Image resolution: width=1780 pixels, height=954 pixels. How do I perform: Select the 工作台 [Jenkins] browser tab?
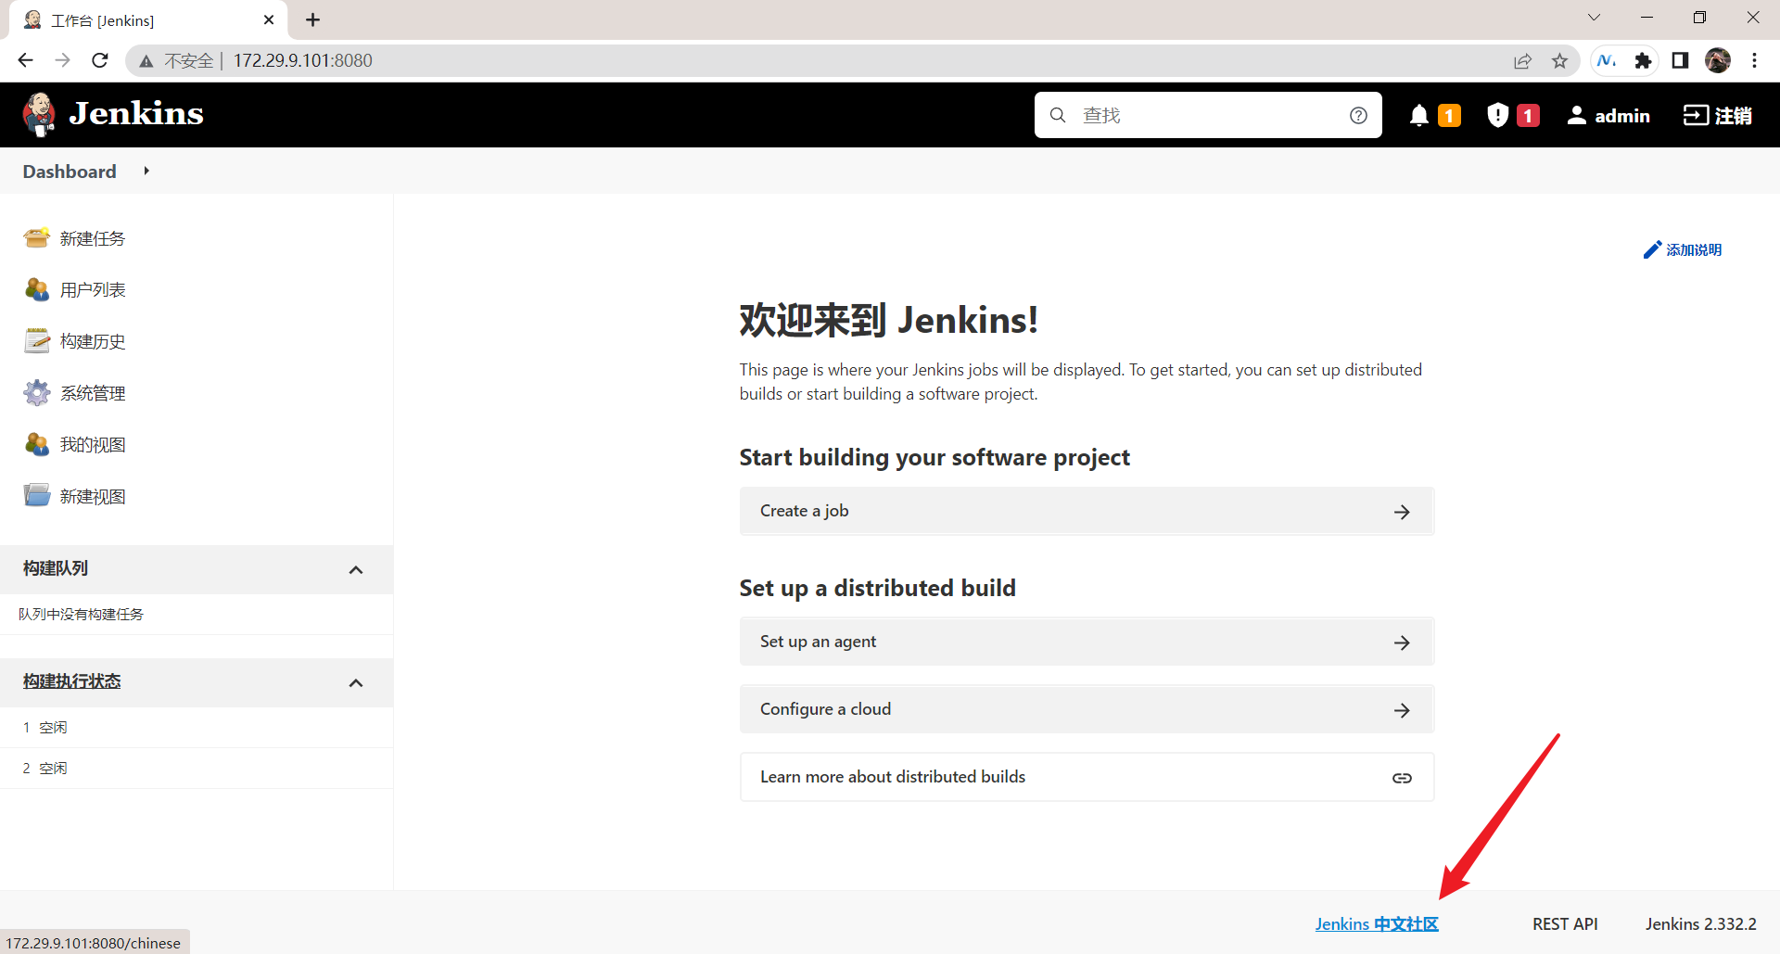point(148,19)
